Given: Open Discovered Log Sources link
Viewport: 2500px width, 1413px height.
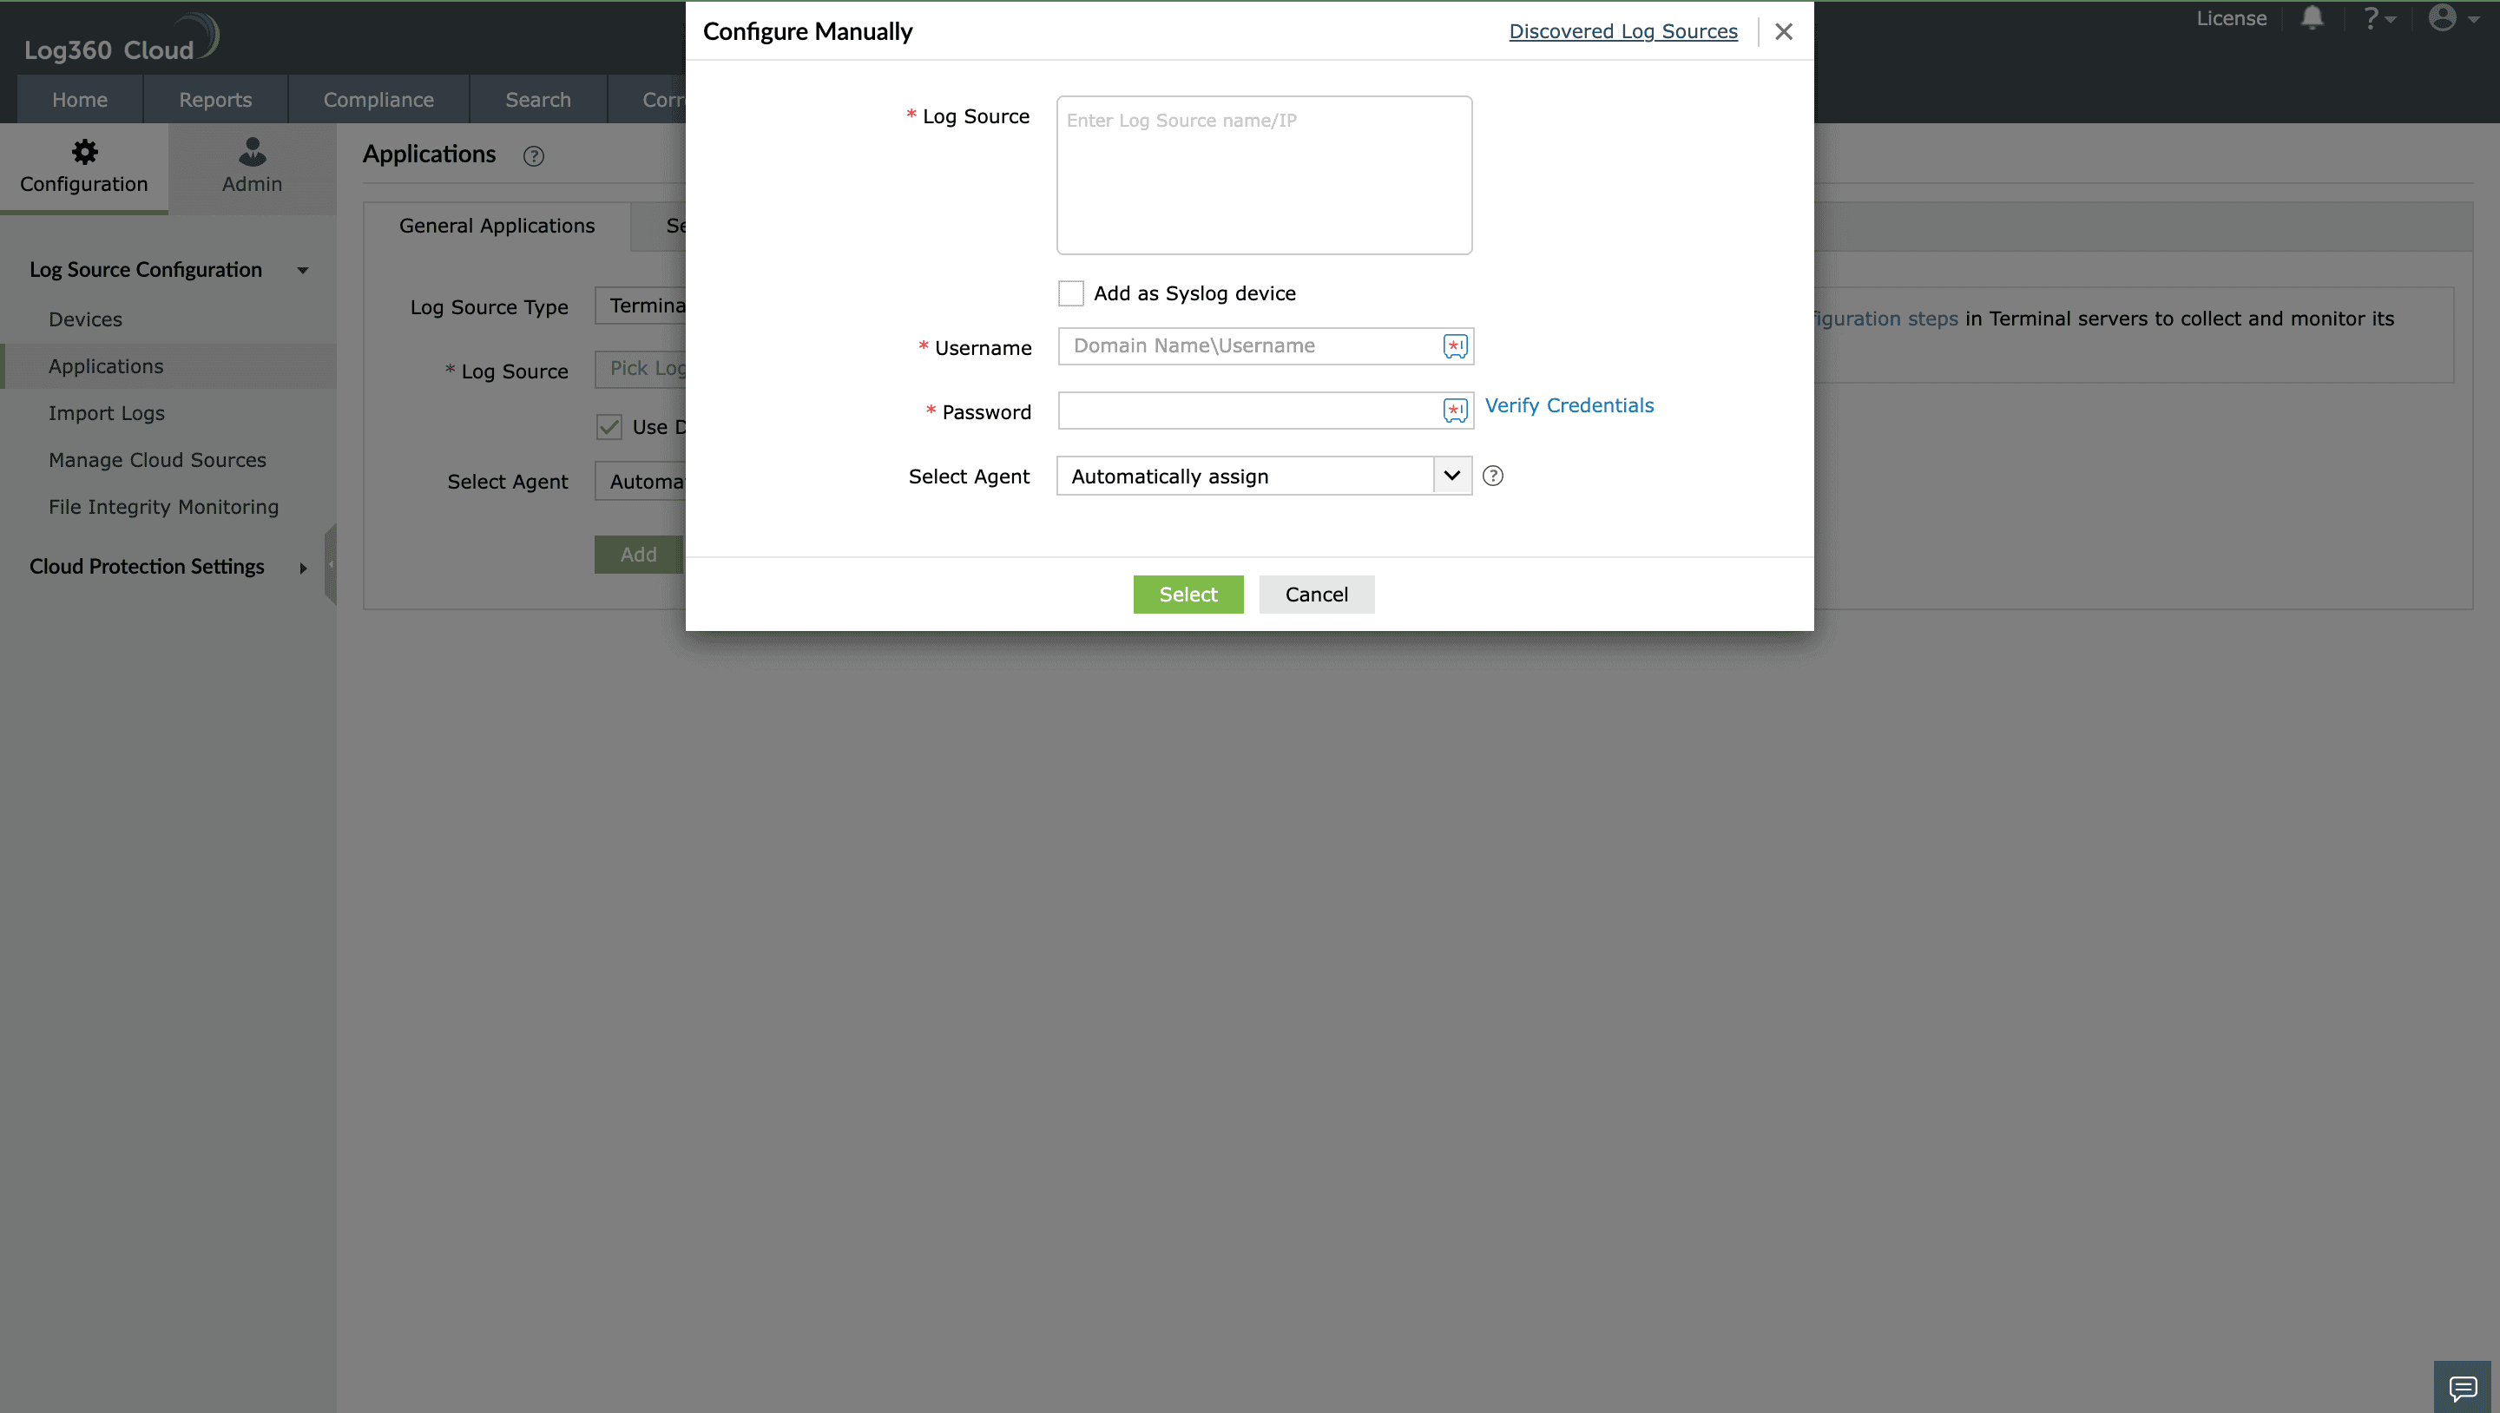Looking at the screenshot, I should point(1622,31).
